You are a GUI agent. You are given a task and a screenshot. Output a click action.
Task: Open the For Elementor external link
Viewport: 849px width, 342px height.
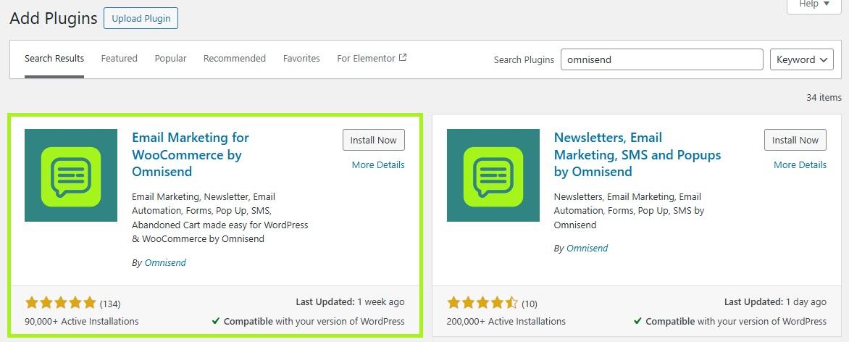[x=372, y=59]
